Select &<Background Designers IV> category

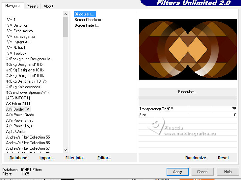29,59
